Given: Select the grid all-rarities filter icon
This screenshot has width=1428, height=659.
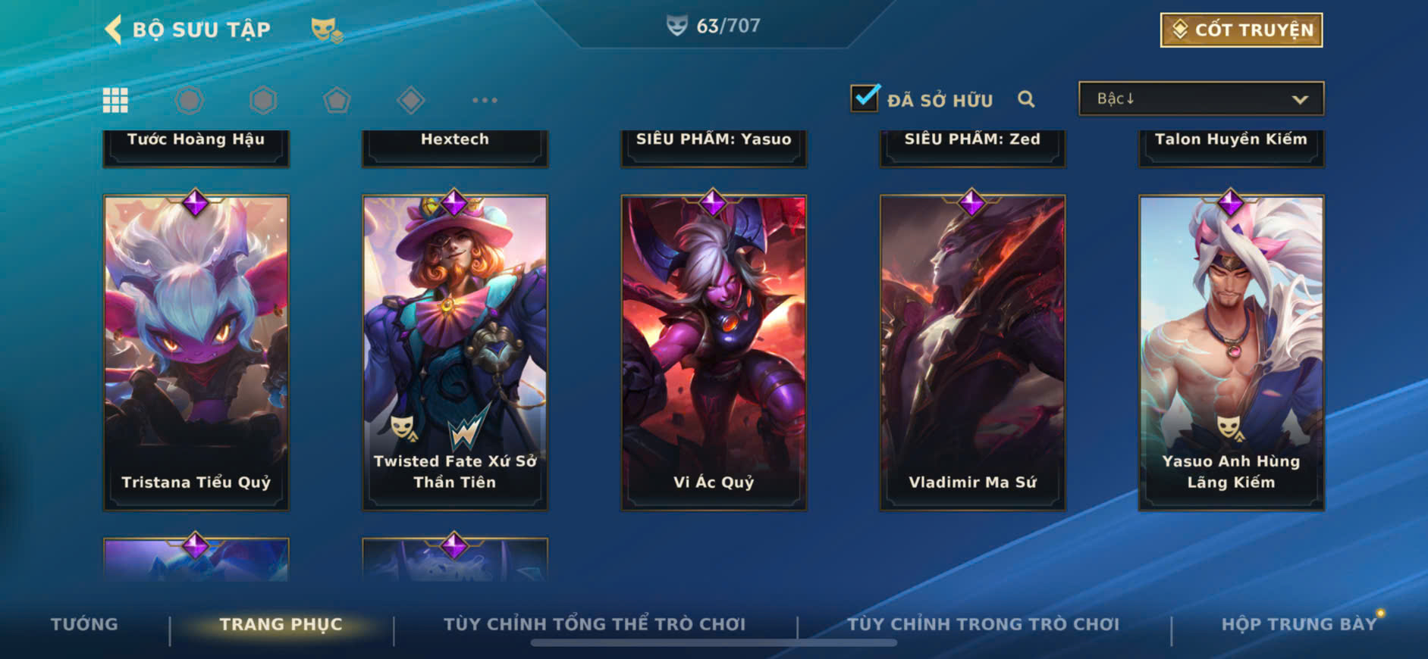Looking at the screenshot, I should [115, 100].
